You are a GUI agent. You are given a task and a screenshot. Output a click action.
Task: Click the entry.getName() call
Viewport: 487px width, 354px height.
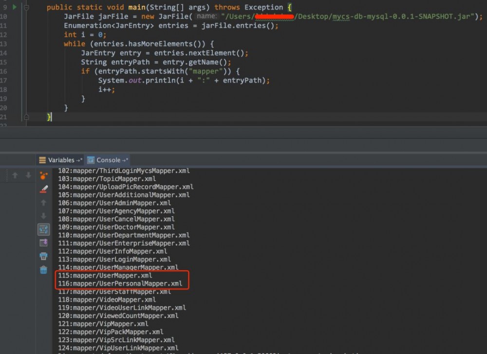tap(195, 62)
